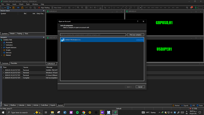Select the horizontal line drawing tool

point(118,8)
